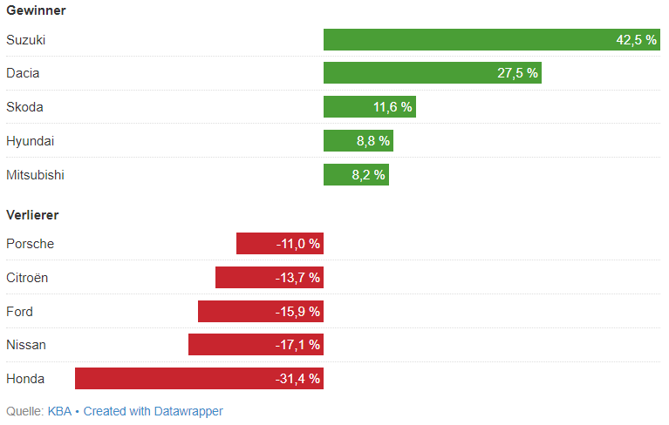Click the Honda row label
The width and height of the screenshot is (669, 425).
25,379
